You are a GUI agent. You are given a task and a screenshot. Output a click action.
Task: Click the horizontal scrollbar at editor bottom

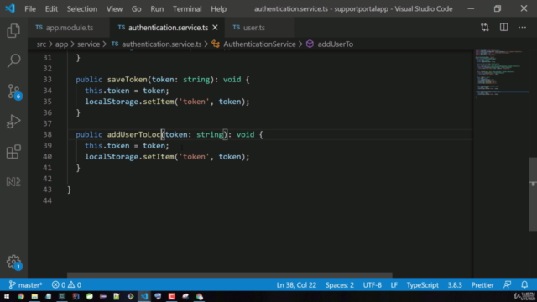point(229,275)
